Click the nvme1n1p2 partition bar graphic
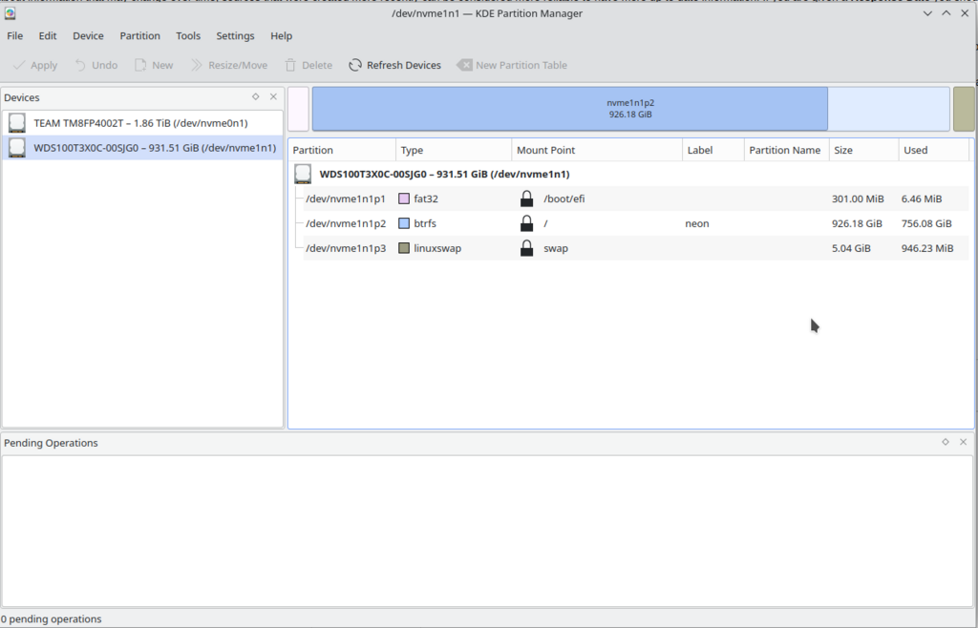 click(569, 108)
